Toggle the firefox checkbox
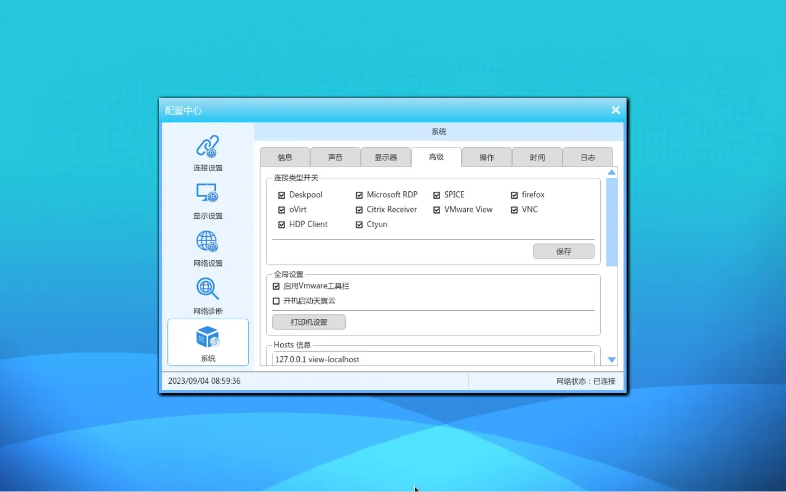Image resolution: width=786 pixels, height=492 pixels. [x=514, y=195]
